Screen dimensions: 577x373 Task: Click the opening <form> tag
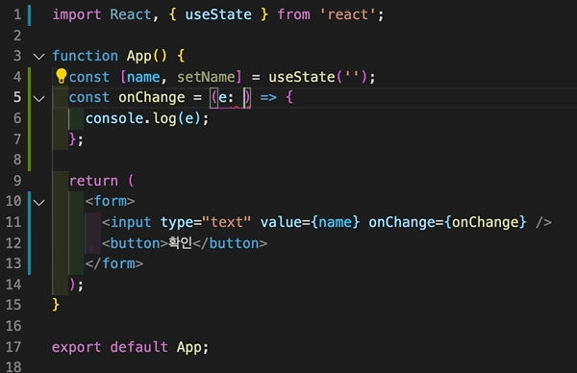click(110, 201)
